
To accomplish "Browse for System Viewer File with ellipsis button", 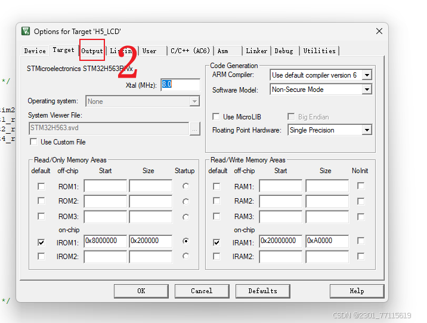I will [x=194, y=128].
